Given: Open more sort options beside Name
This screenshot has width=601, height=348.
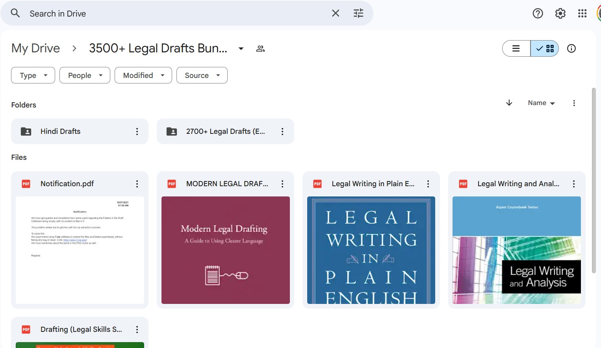Looking at the screenshot, I should [x=574, y=103].
